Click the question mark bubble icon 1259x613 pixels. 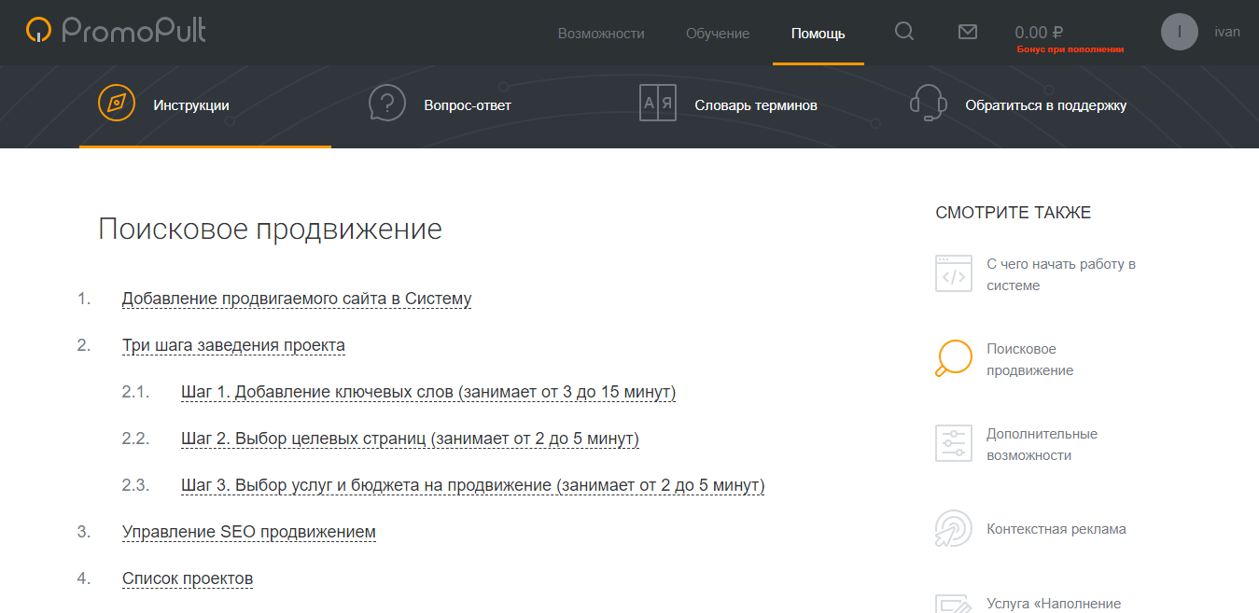pos(387,104)
